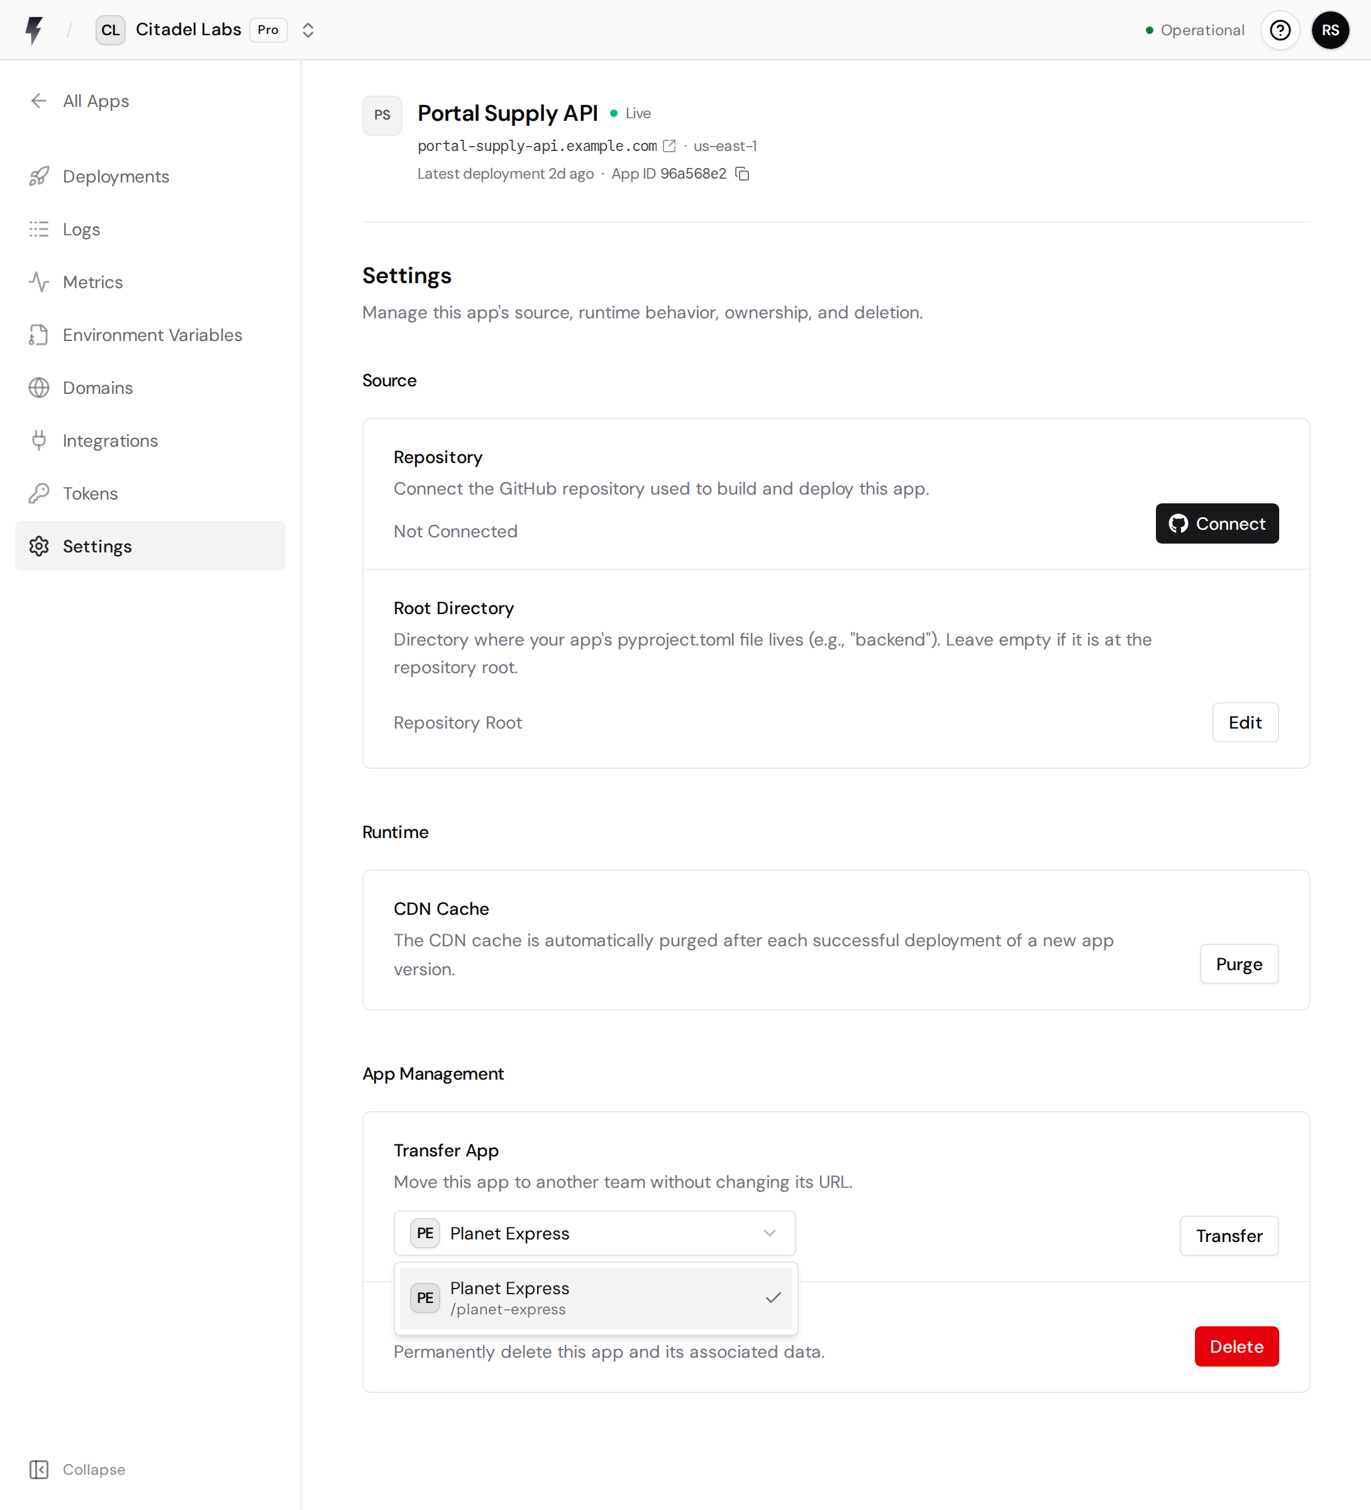This screenshot has height=1510, width=1371.
Task: Click the Settings gear icon
Action: 39,546
